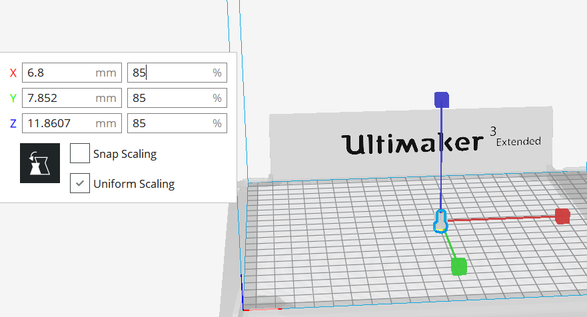
Task: Select the small model on the build plate
Action: point(440,221)
